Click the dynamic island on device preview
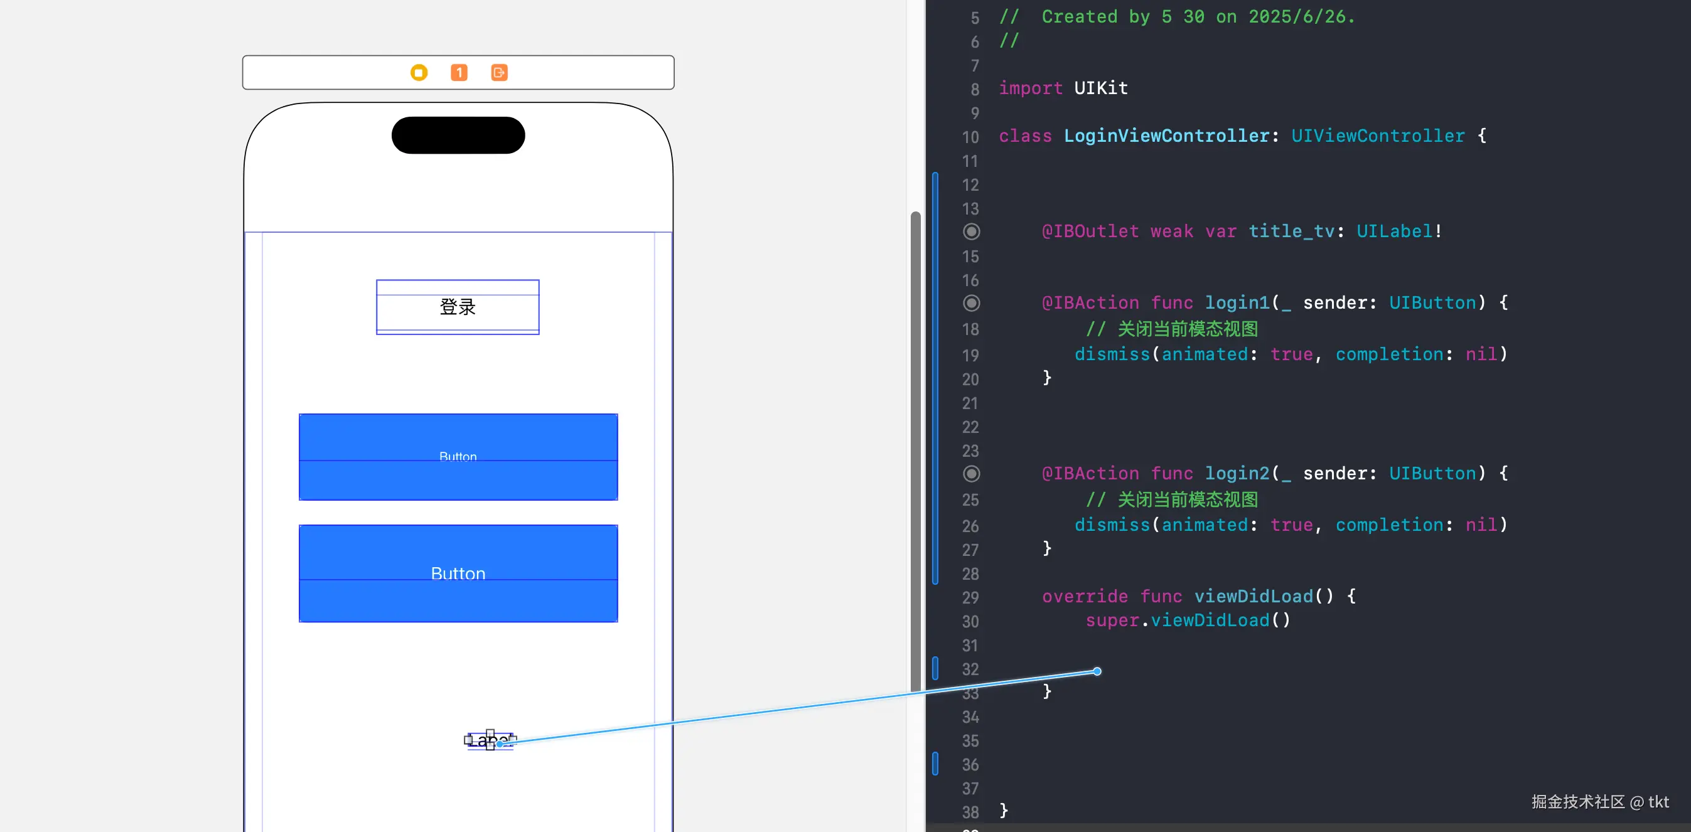The height and width of the screenshot is (832, 1691). click(458, 135)
